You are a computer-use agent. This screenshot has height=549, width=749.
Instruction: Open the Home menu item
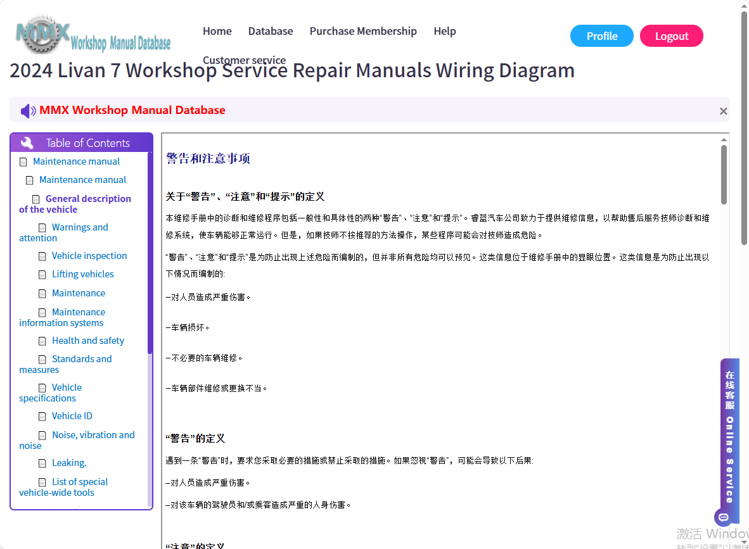[x=217, y=31]
